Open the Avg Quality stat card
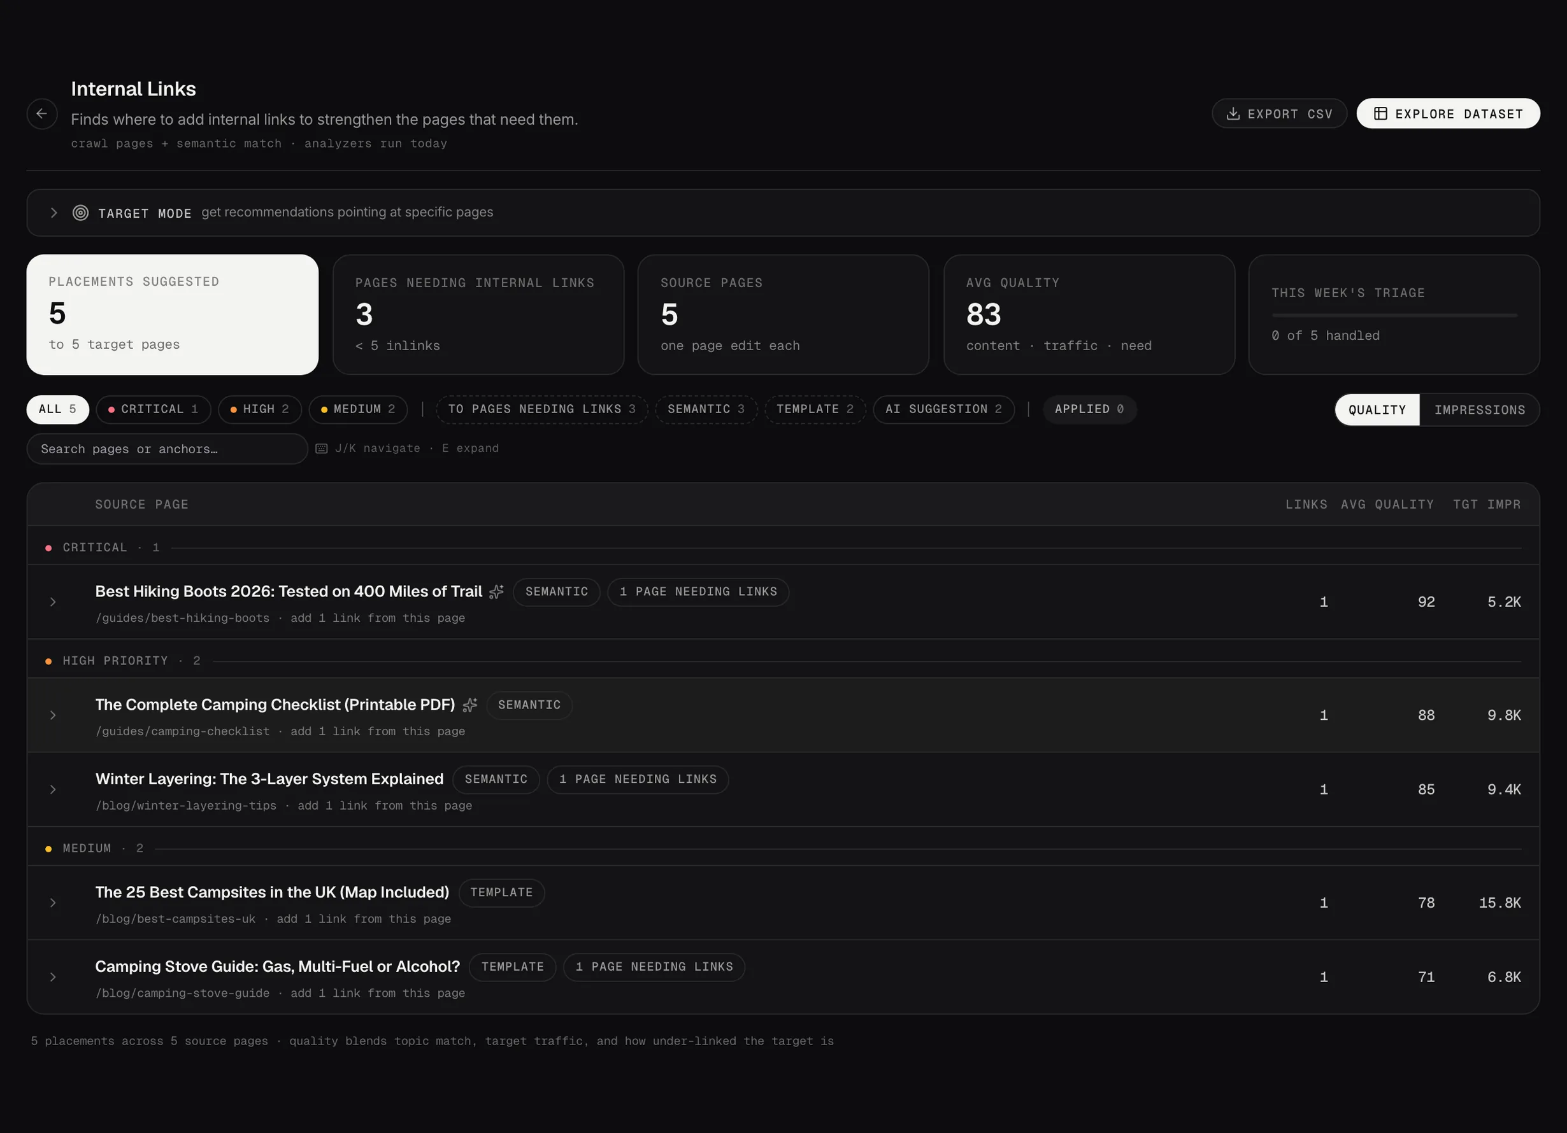 (x=1089, y=315)
